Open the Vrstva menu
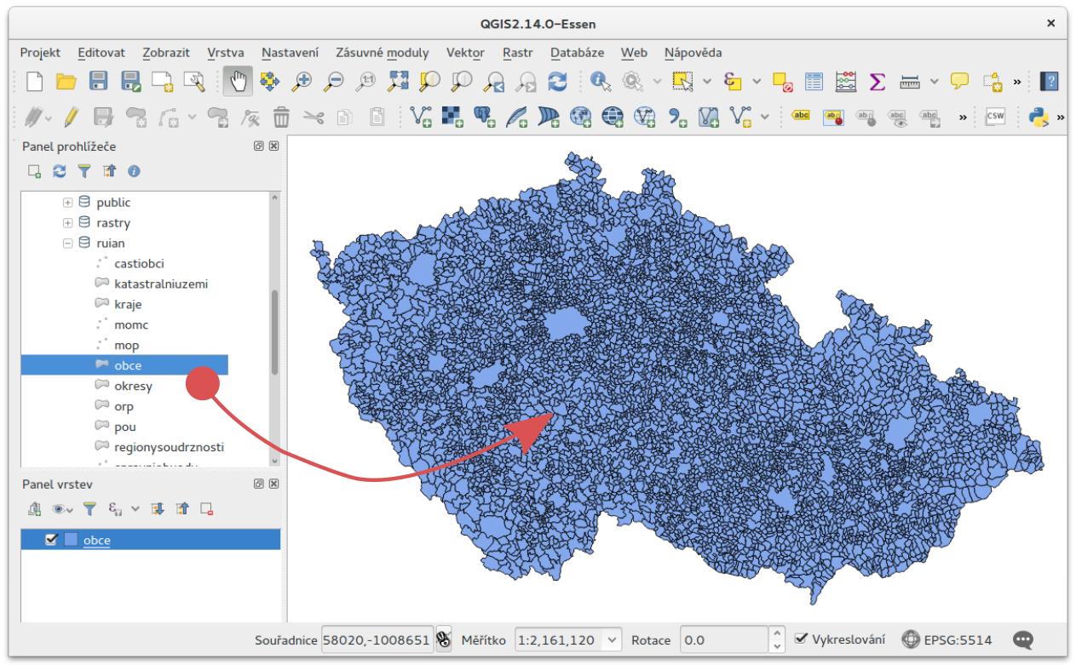 tap(226, 53)
